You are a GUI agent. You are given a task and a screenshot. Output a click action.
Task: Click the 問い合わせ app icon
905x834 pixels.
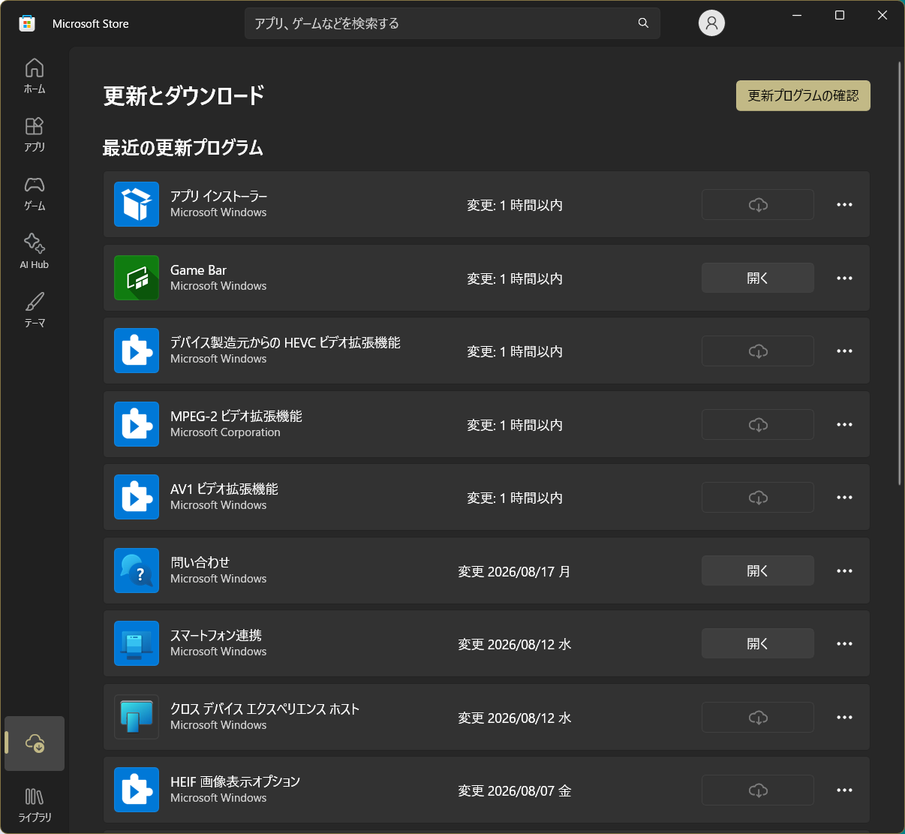tap(137, 571)
